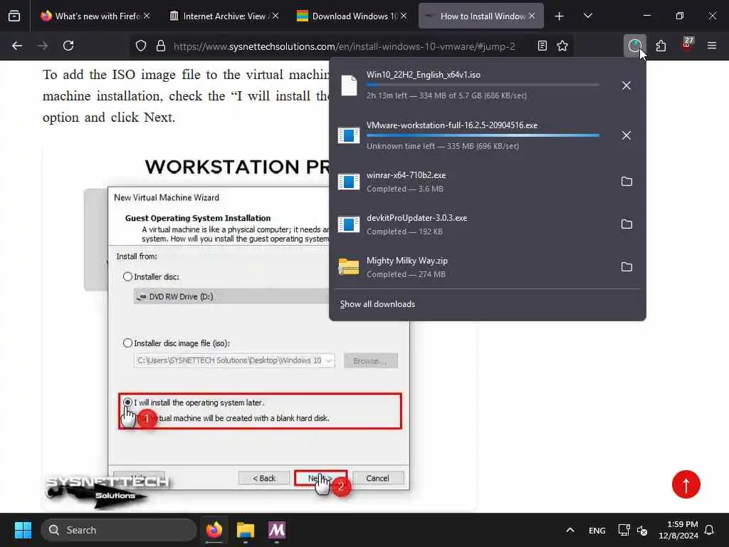Show hidden system tray icons
The image size is (729, 547).
[570, 530]
